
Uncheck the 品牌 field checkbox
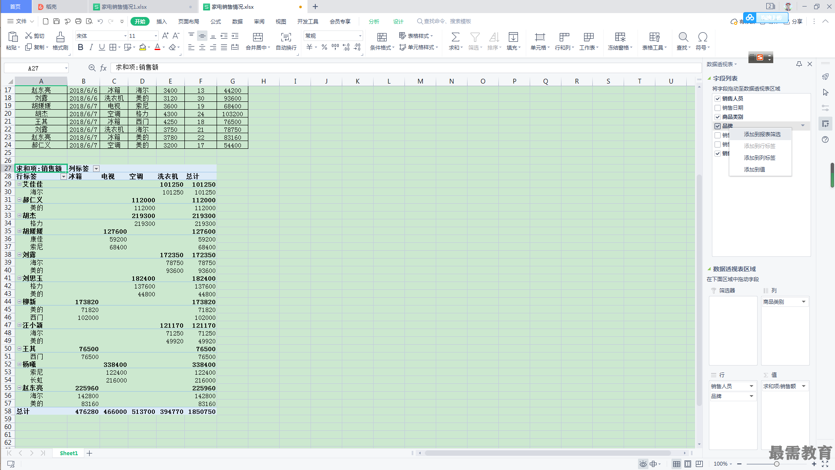click(x=718, y=126)
